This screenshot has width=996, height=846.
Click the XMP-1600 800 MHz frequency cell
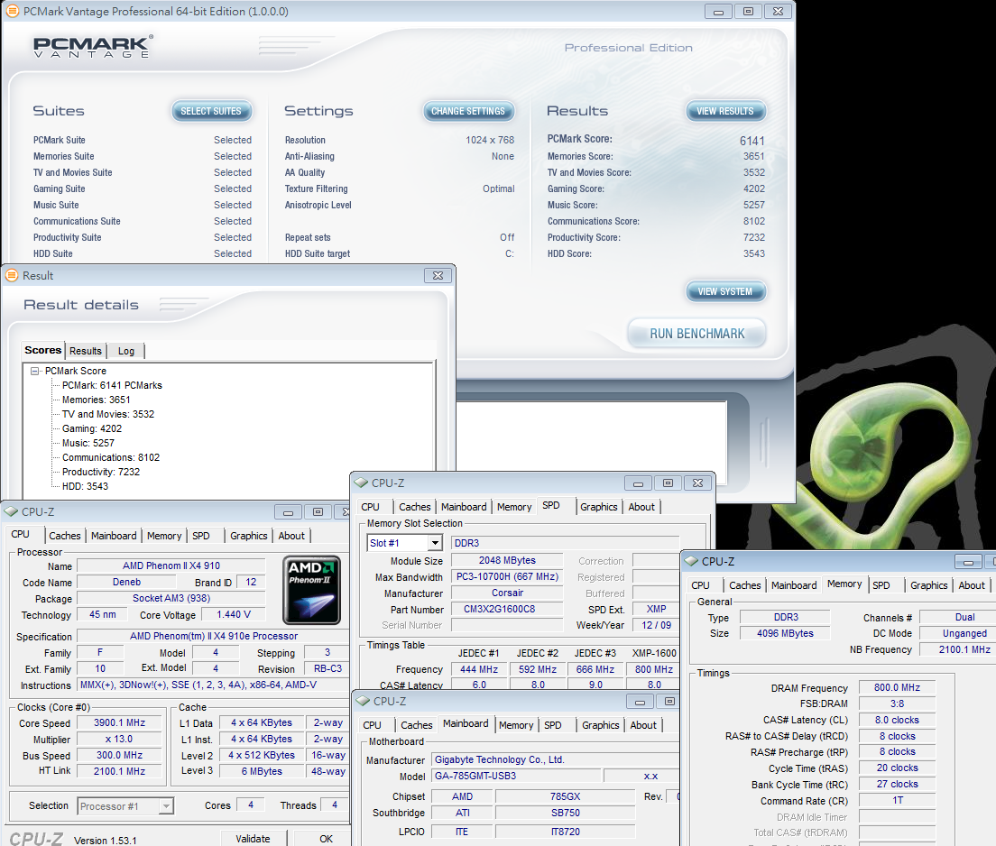tap(653, 669)
